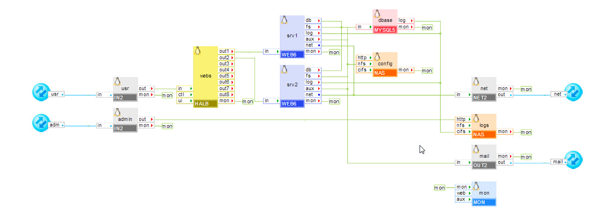The image size is (600, 218).
Task: Click the net terminal on srv2
Action: (313, 94)
